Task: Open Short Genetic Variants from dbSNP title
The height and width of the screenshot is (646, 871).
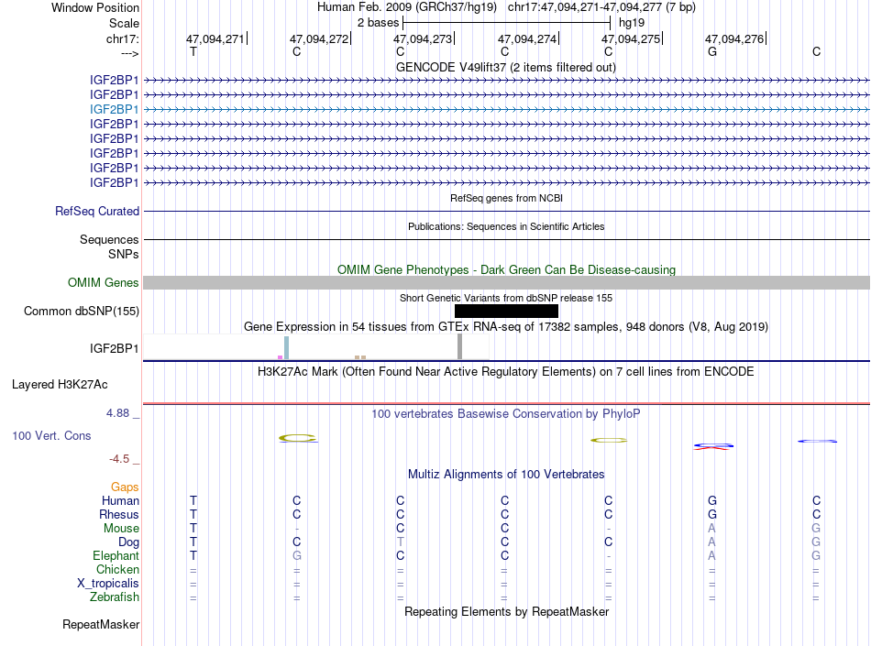Action: tap(506, 298)
